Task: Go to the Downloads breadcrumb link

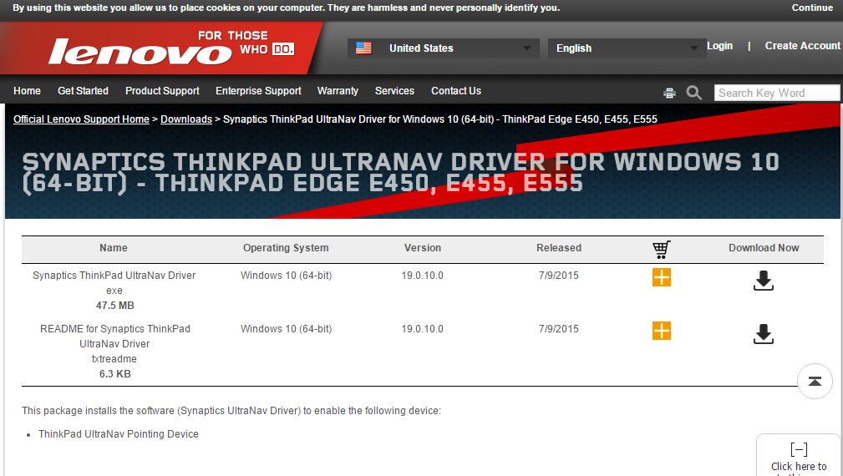Action: pyautogui.click(x=186, y=119)
